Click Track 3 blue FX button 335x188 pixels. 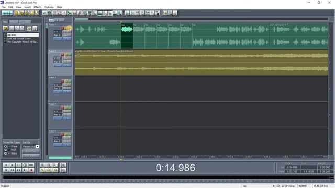(x=67, y=92)
